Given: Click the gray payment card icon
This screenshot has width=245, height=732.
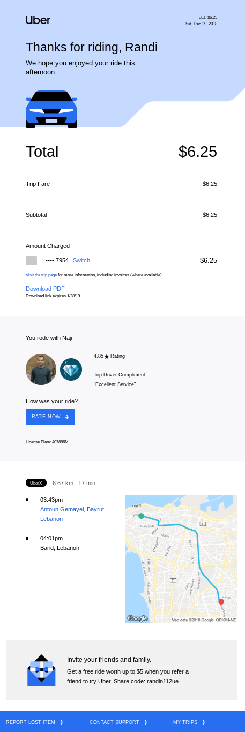Looking at the screenshot, I should click(31, 261).
